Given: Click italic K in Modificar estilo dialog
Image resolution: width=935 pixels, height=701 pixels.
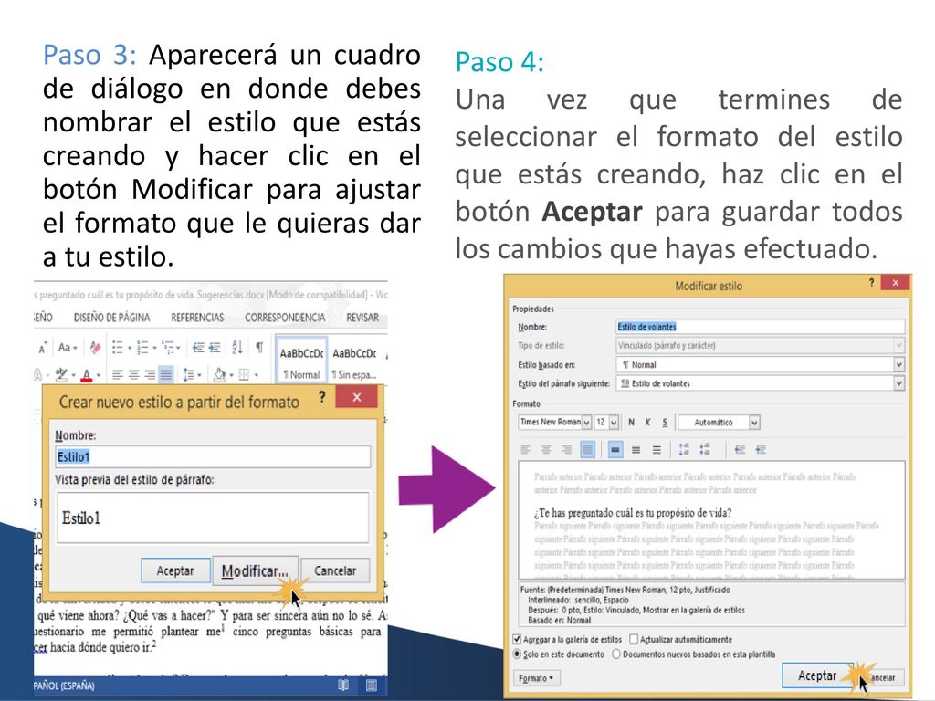Looking at the screenshot, I should tap(647, 422).
